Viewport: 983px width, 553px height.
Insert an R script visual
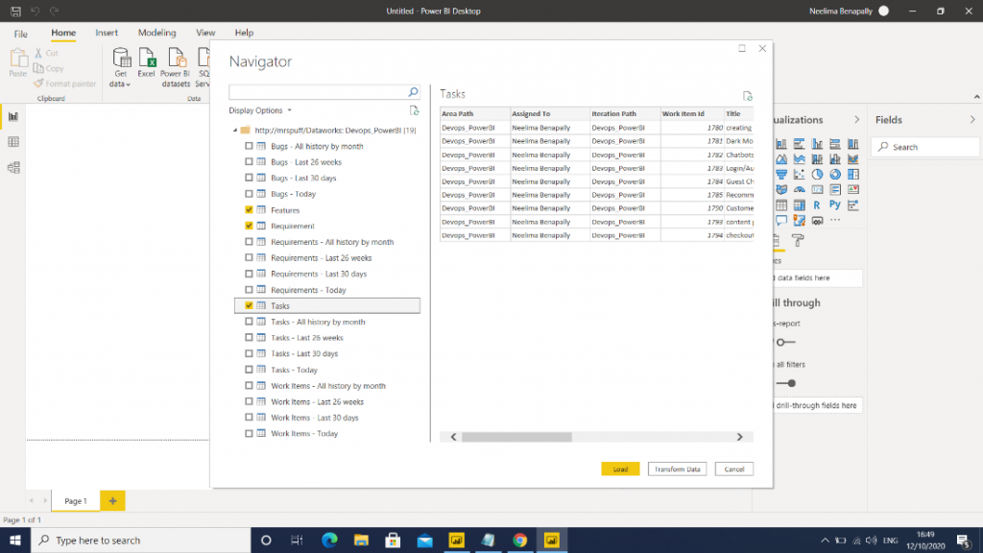(817, 204)
